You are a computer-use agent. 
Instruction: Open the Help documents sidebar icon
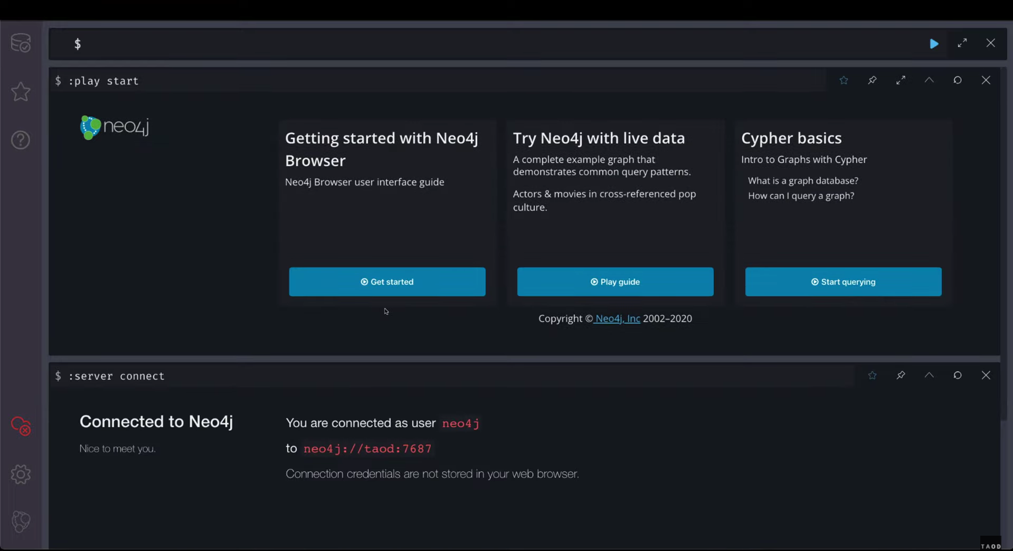pyautogui.click(x=21, y=140)
